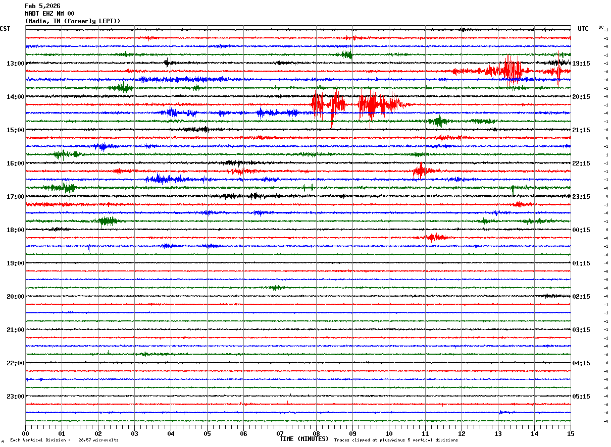This screenshot has width=611, height=447.
Task: Click minute 05 on the time axis
Action: (207, 433)
